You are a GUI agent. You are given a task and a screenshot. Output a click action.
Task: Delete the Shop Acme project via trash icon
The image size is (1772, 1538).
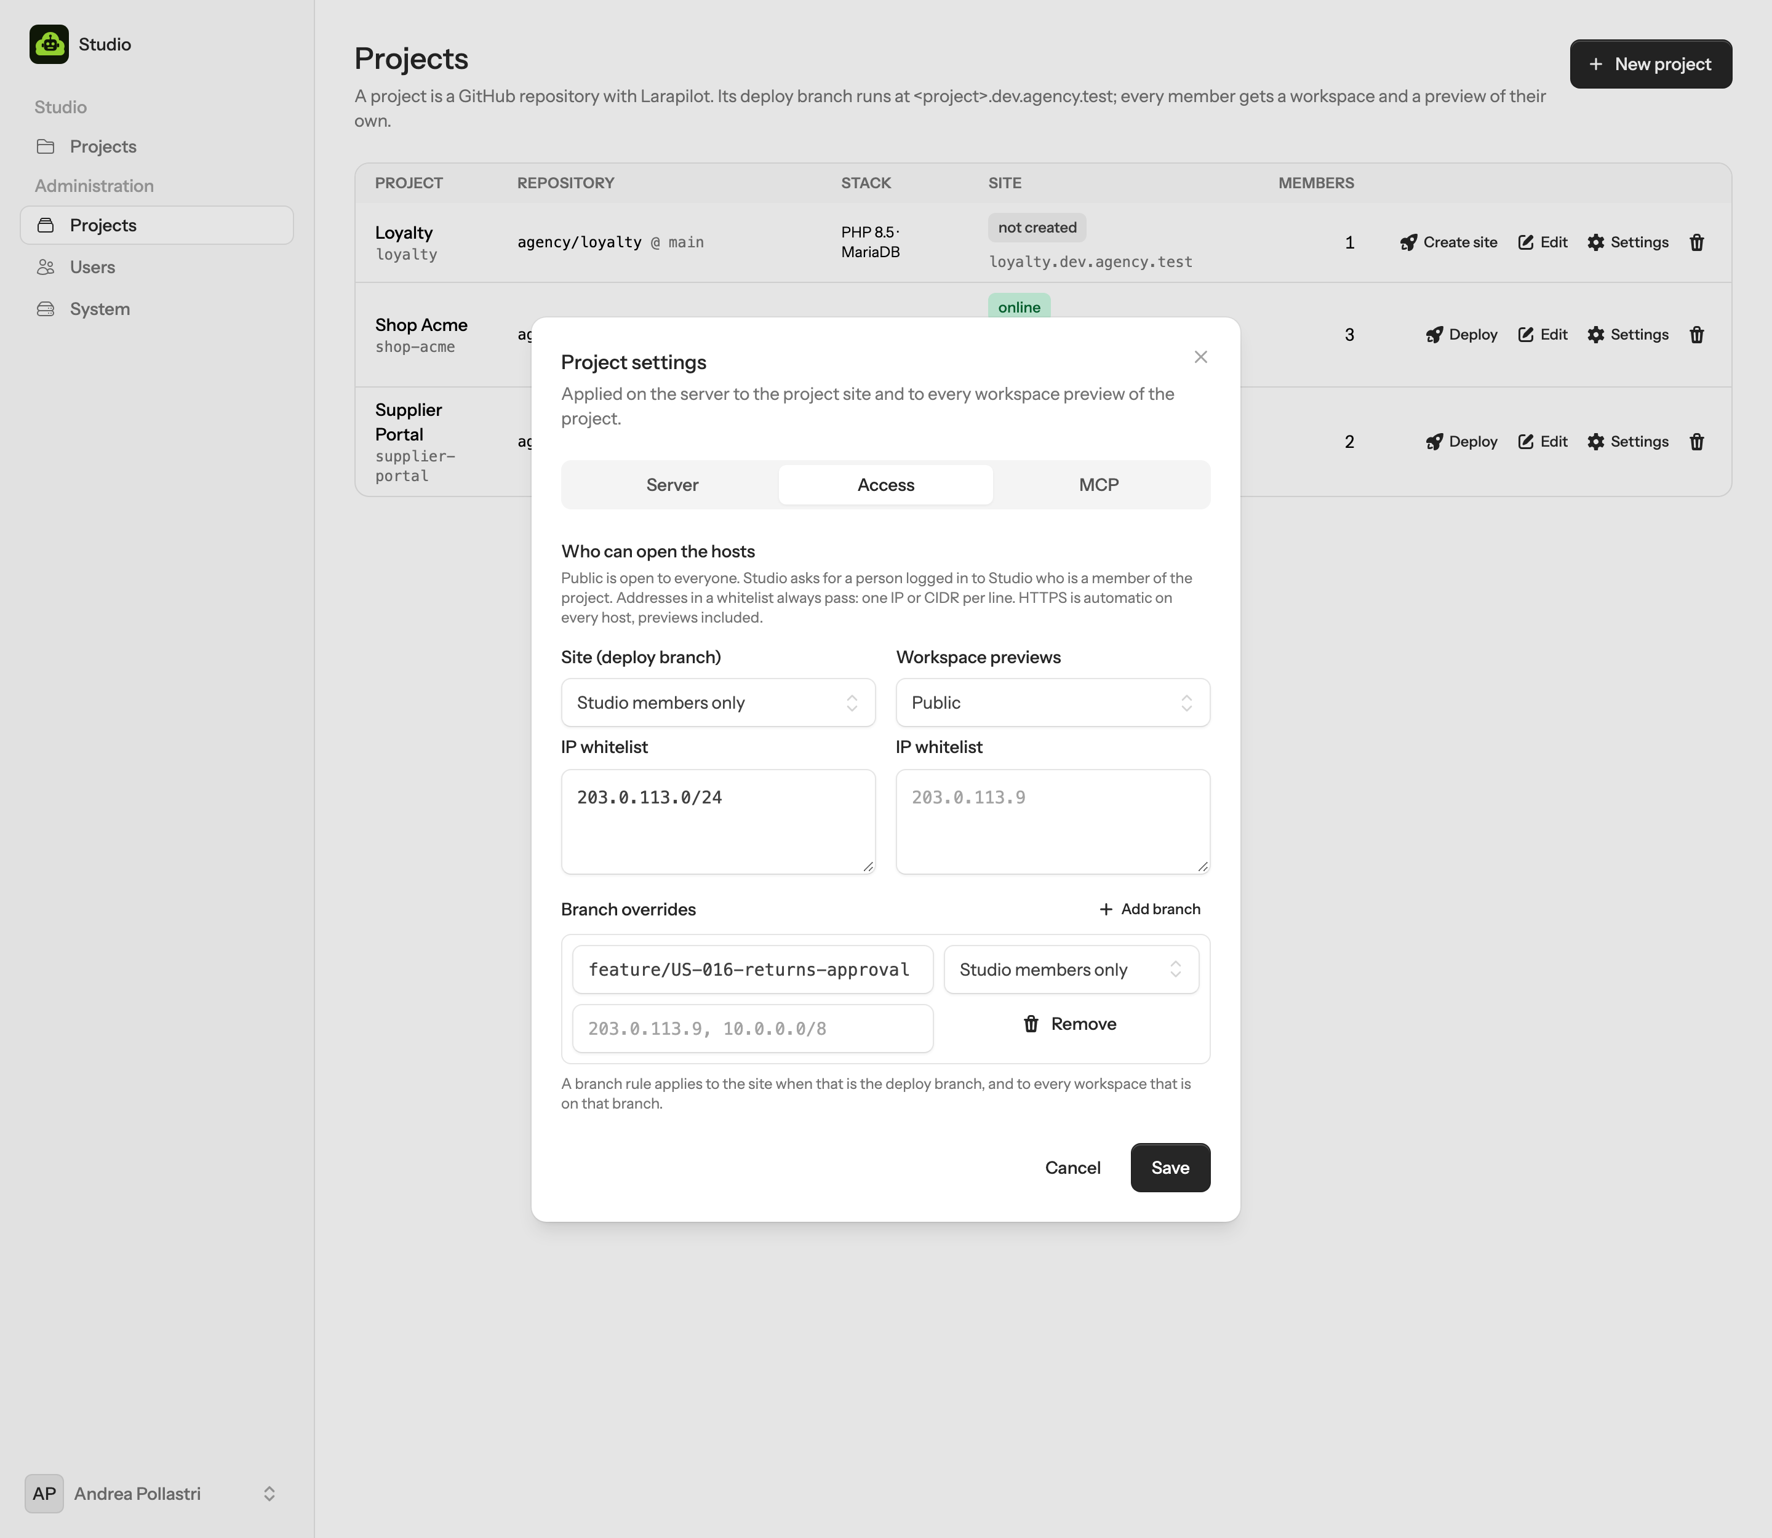[1696, 335]
